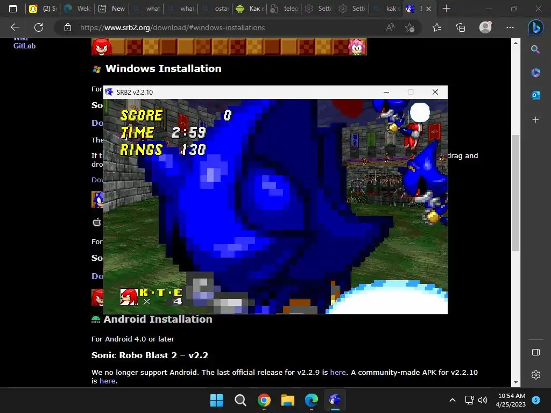Open the v2.2.9 Android release 'here' link
The image size is (551, 413).
pos(338,372)
